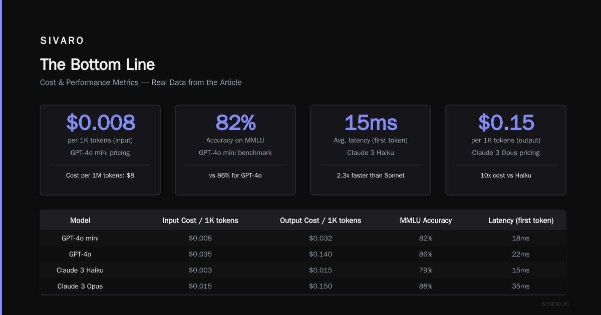Viewport: 601px width, 315px height.
Task: Select the 15ms latency metric card
Action: 371,150
